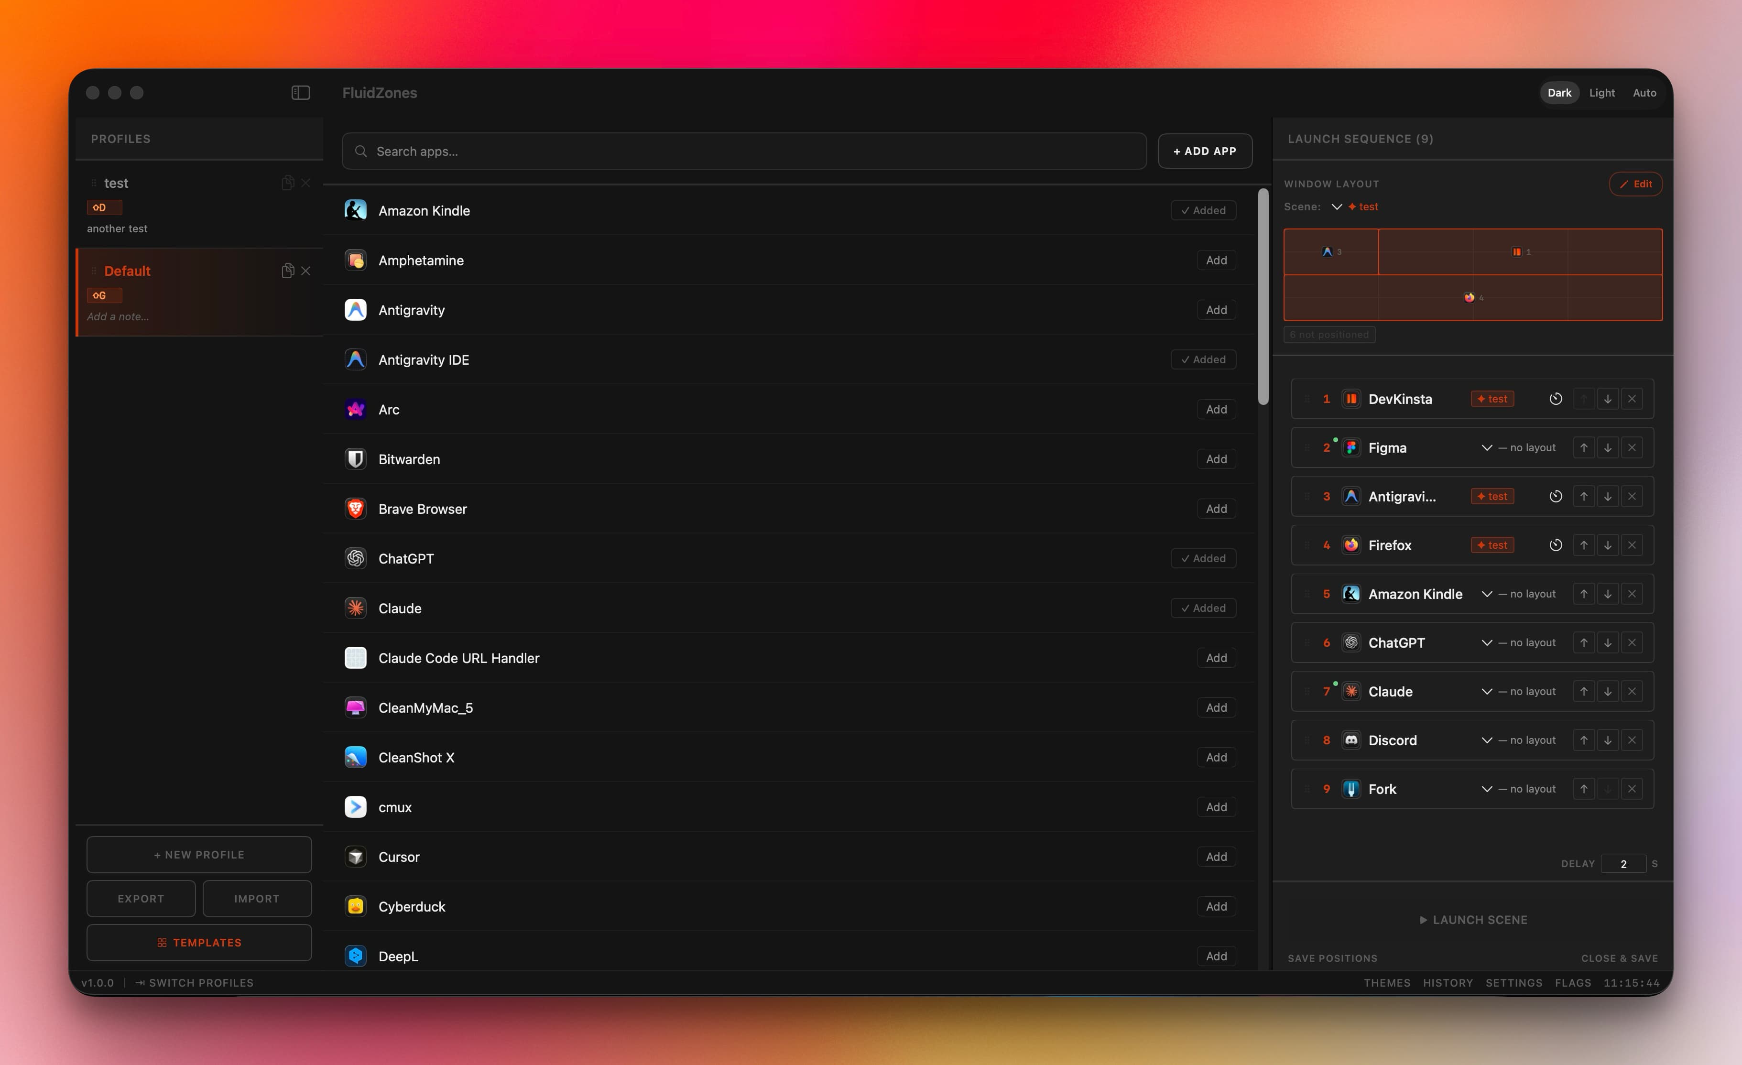The image size is (1742, 1065).
Task: Click the test layout tag on Firefox
Action: pos(1492,545)
